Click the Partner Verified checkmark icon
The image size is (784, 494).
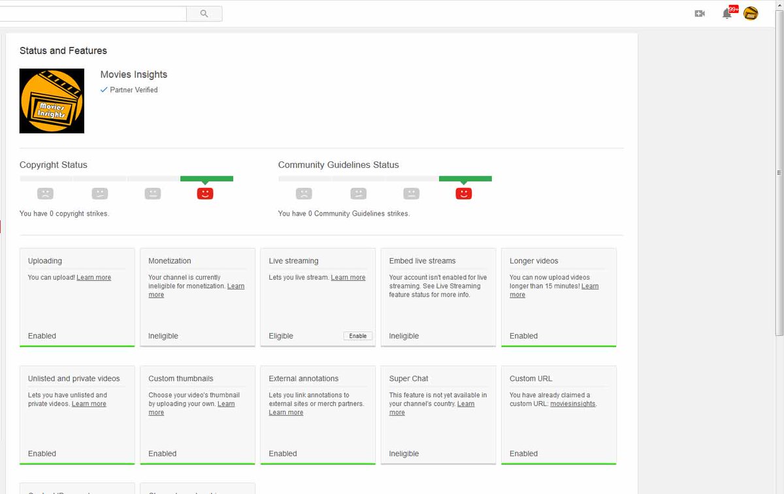104,90
